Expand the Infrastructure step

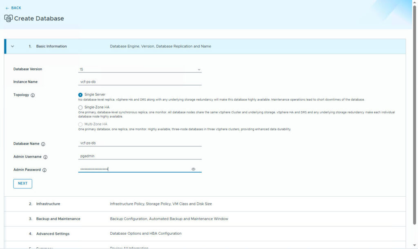(48, 204)
